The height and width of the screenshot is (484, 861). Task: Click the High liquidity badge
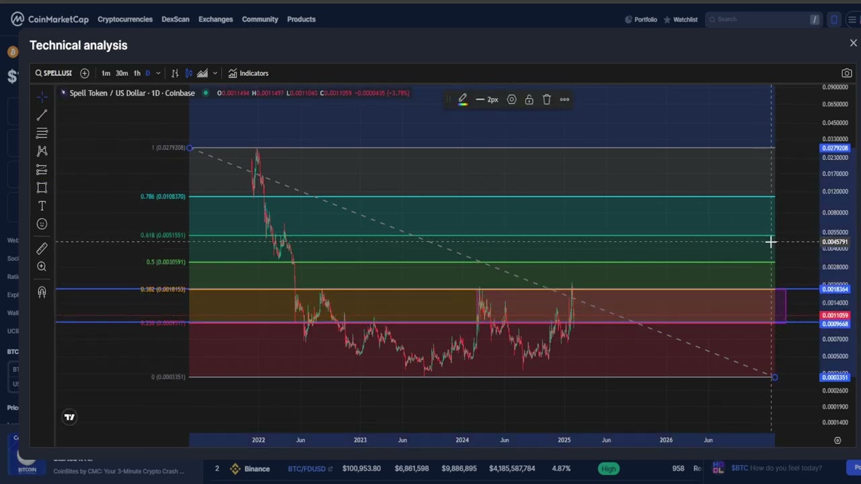(609, 469)
